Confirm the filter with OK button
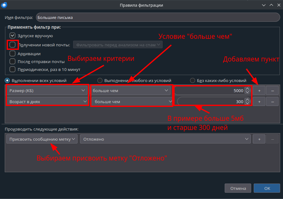This screenshot has height=199, width=283. 267,188
